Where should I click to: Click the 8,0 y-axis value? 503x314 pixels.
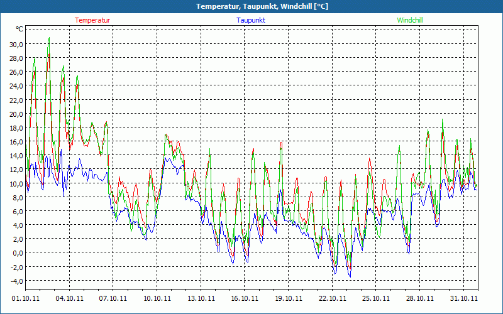(18, 197)
